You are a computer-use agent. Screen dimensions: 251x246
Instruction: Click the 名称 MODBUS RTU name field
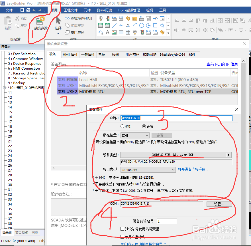click(176, 118)
